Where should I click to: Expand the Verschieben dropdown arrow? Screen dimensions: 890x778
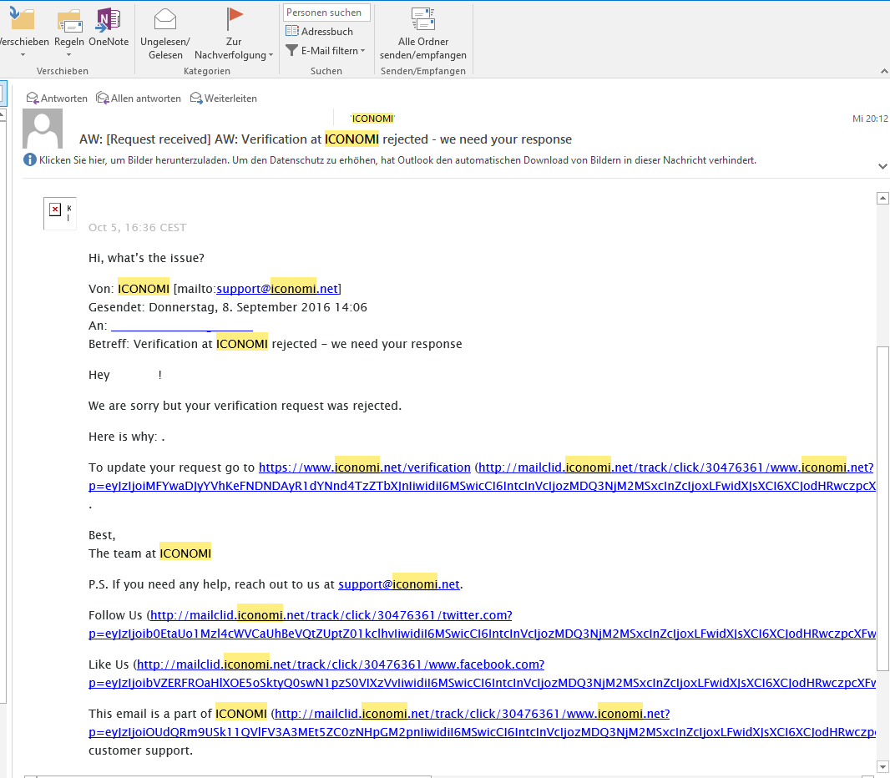coord(23,55)
